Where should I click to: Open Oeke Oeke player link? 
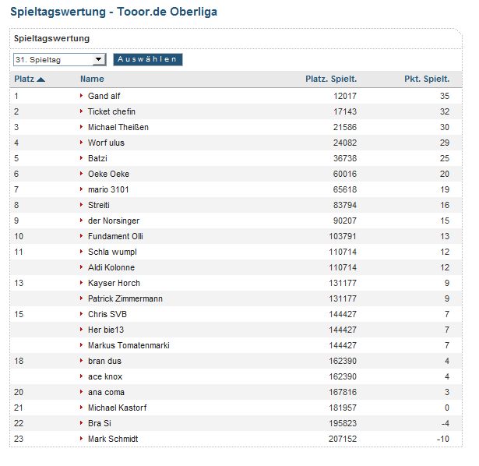109,174
